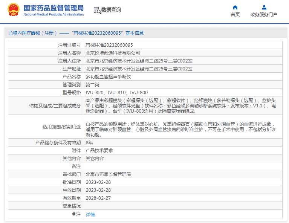Click the 注册人住所 address value
The width and height of the screenshot is (289, 223).
tap(139, 61)
